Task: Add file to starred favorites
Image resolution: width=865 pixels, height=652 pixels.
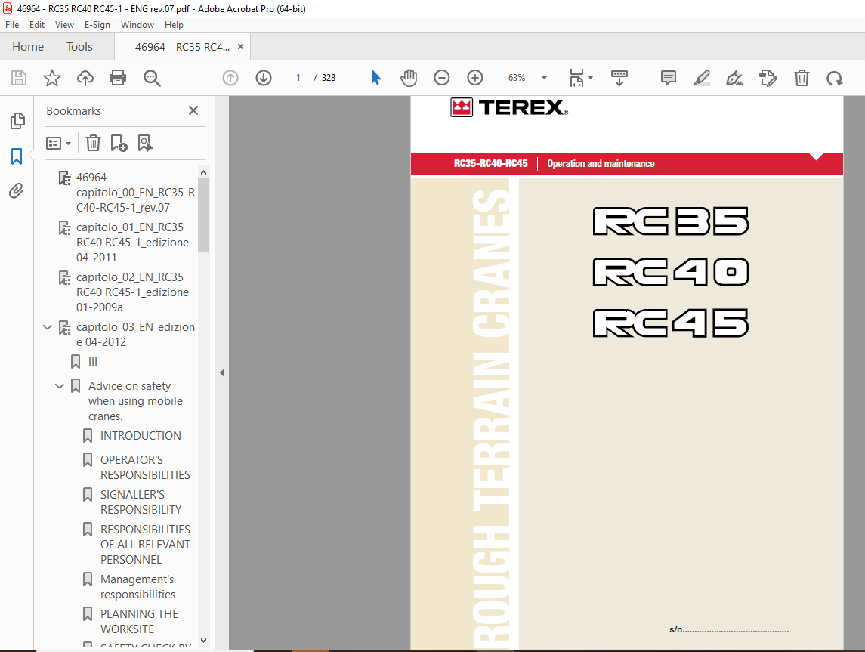Action: [52, 78]
